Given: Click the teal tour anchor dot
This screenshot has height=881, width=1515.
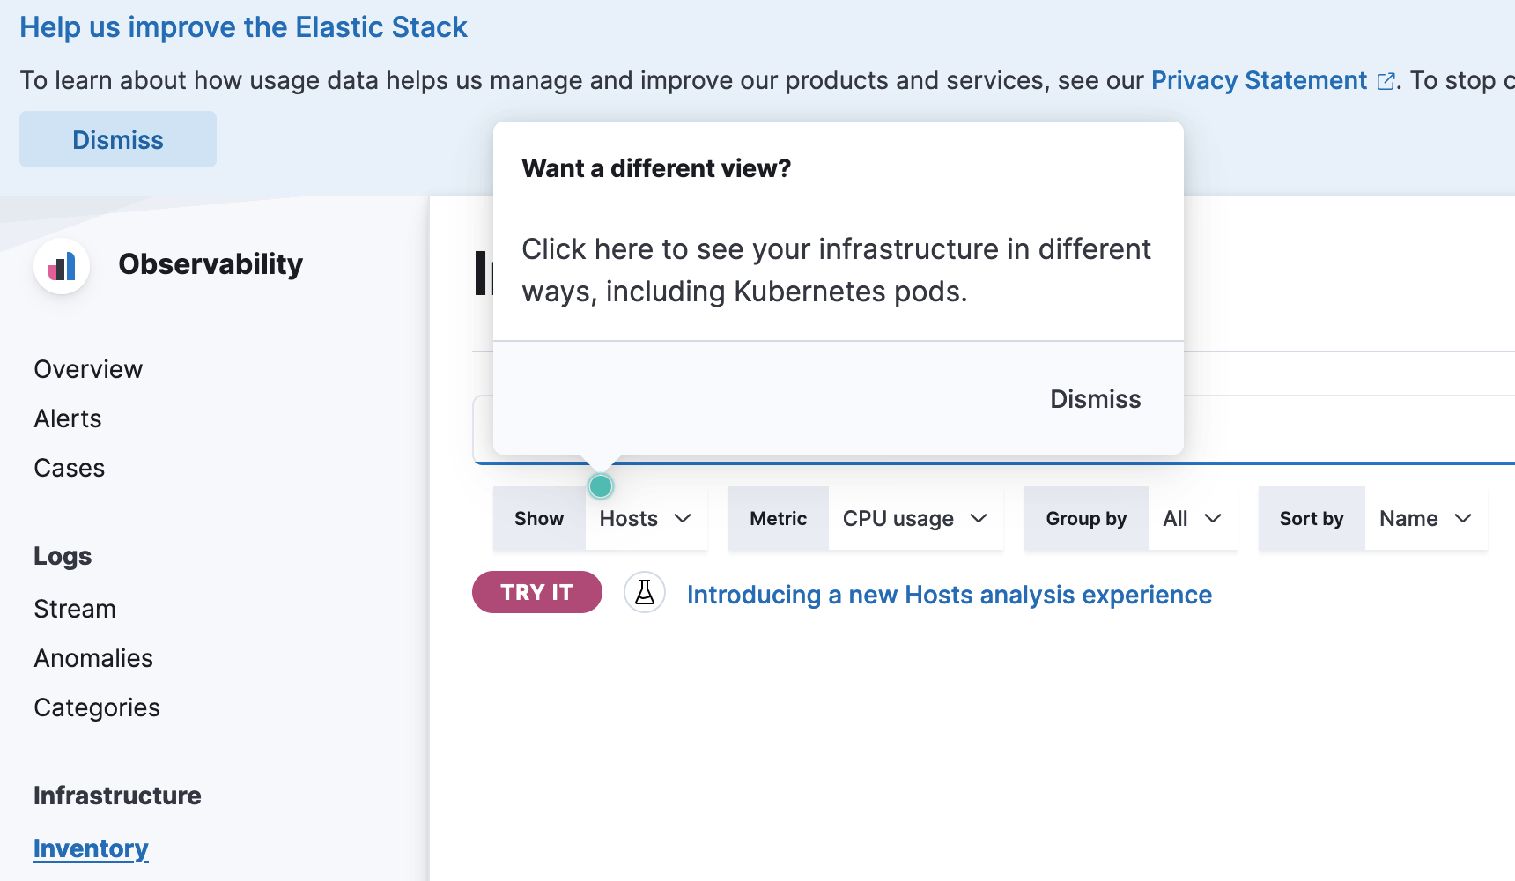Looking at the screenshot, I should pos(600,485).
